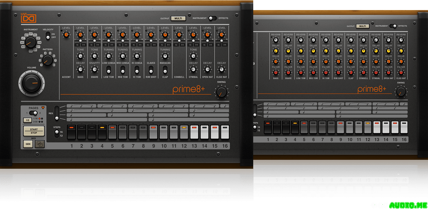This screenshot has width=428, height=209.
Task: Click MULTI output button in the right window
Action: (363, 26)
